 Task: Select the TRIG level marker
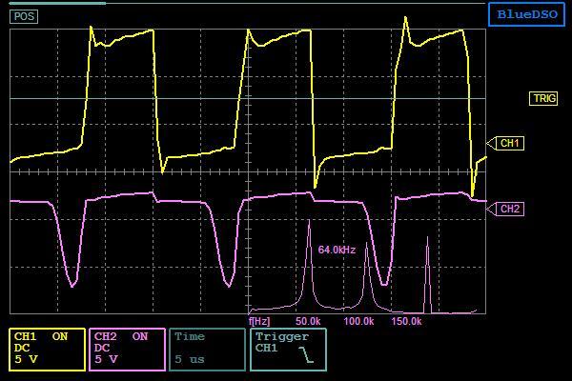pyautogui.click(x=543, y=98)
